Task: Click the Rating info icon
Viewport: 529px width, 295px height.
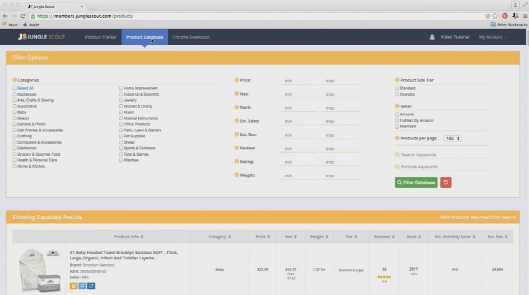Action: coord(237,161)
